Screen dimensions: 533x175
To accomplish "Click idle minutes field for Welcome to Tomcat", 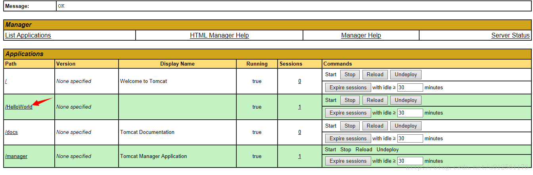I will (x=410, y=88).
